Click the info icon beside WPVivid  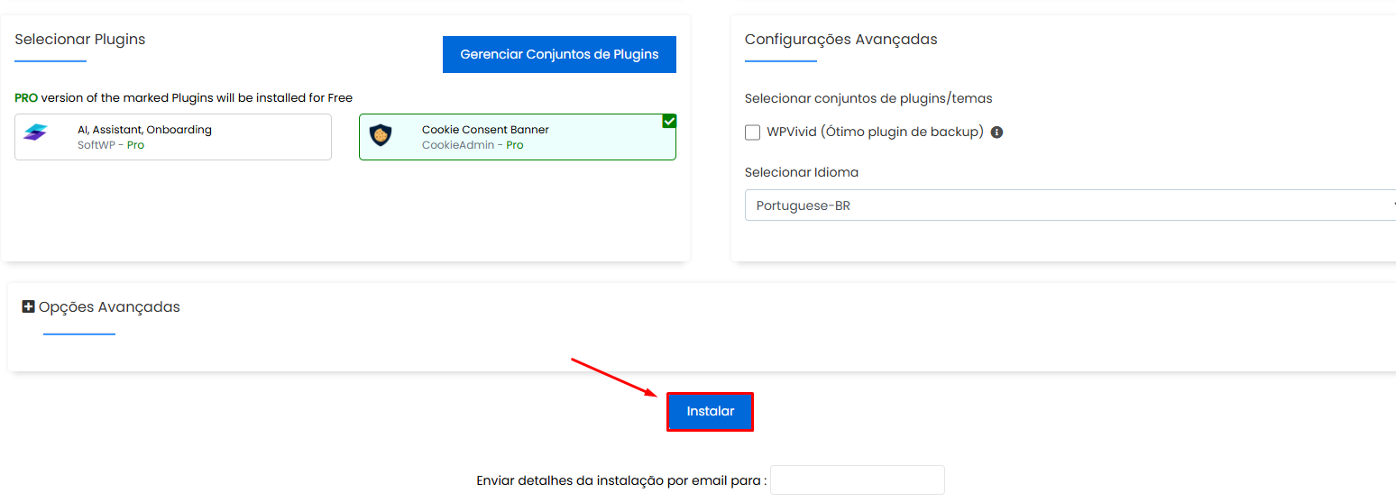(996, 132)
